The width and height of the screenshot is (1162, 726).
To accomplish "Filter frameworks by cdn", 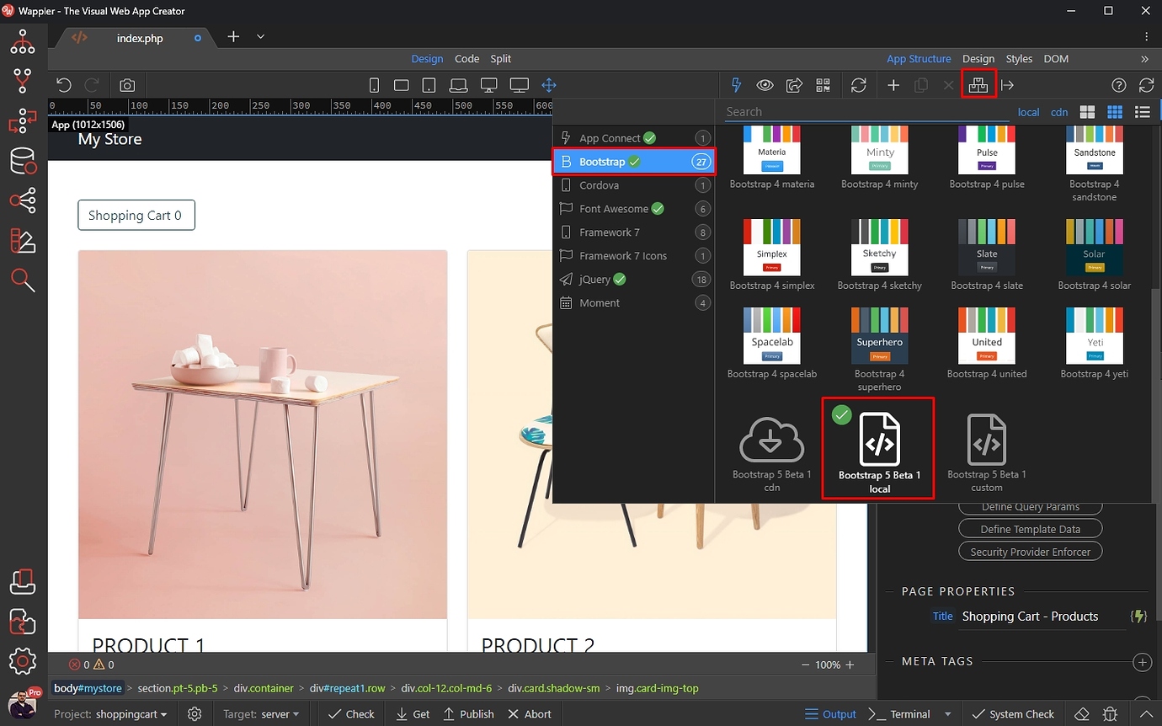I will pos(1059,112).
